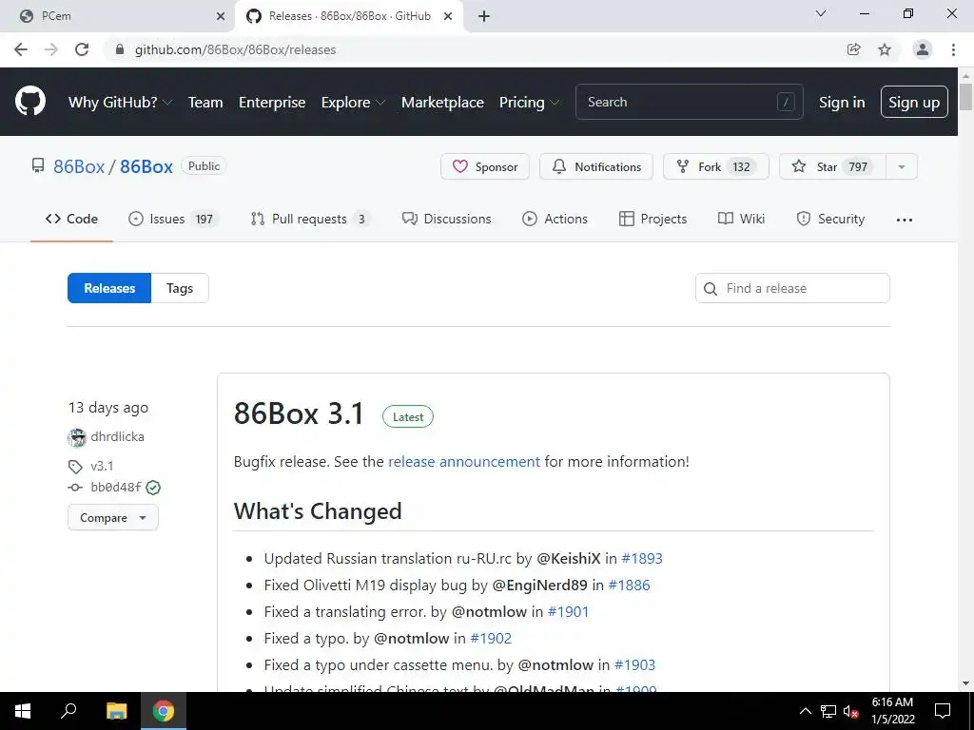974x730 pixels.
Task: Open 86Box organization link
Action: point(79,166)
